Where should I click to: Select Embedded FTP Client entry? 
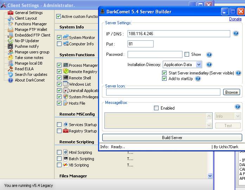point(32,35)
